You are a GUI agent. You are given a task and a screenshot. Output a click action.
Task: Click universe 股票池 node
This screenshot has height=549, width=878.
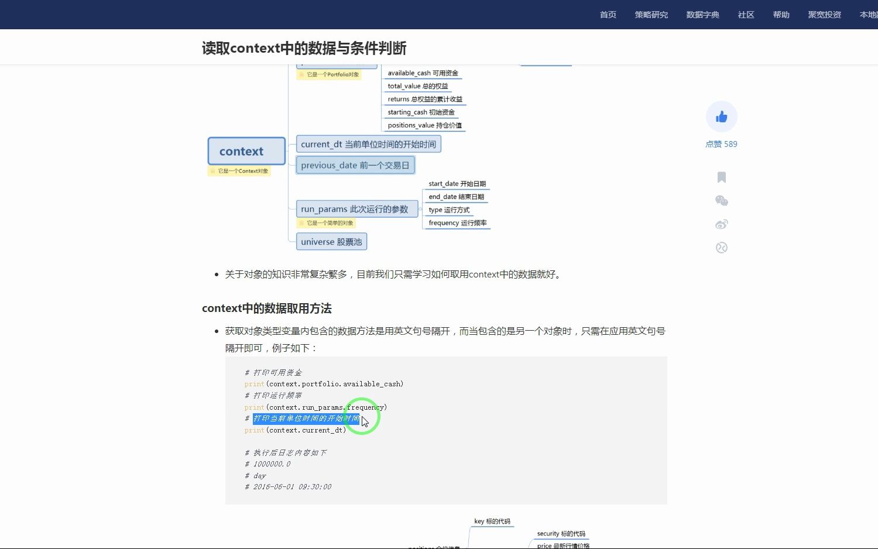(331, 242)
